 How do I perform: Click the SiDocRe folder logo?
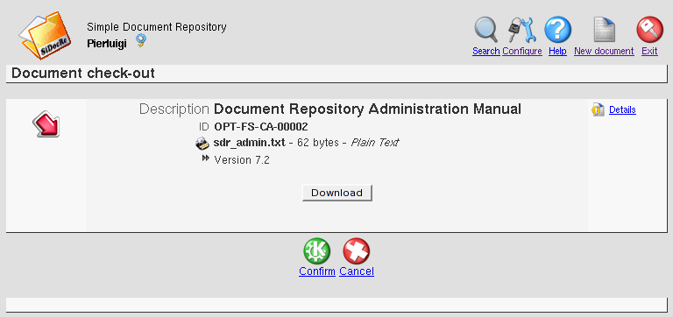[x=45, y=35]
